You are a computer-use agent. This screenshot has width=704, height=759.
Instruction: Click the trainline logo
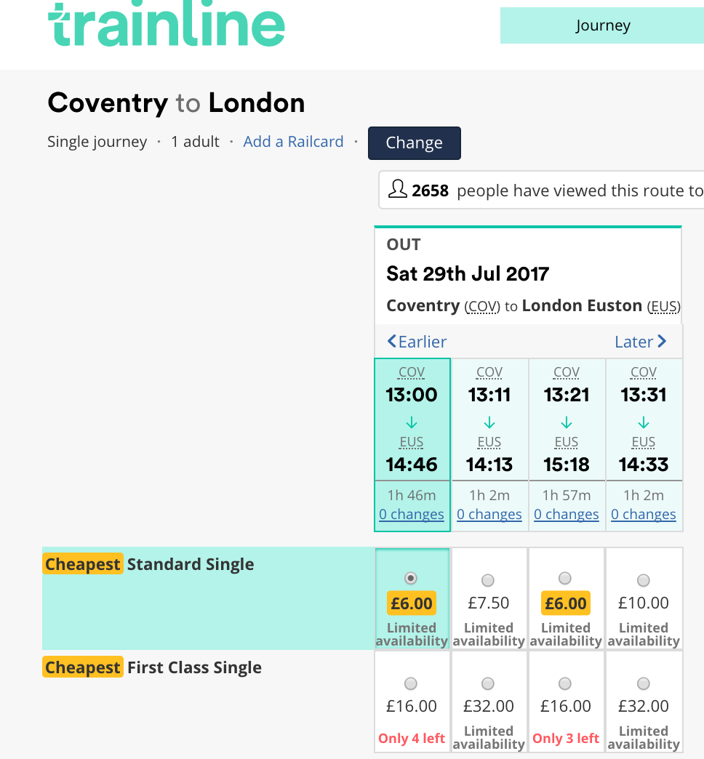[x=167, y=24]
